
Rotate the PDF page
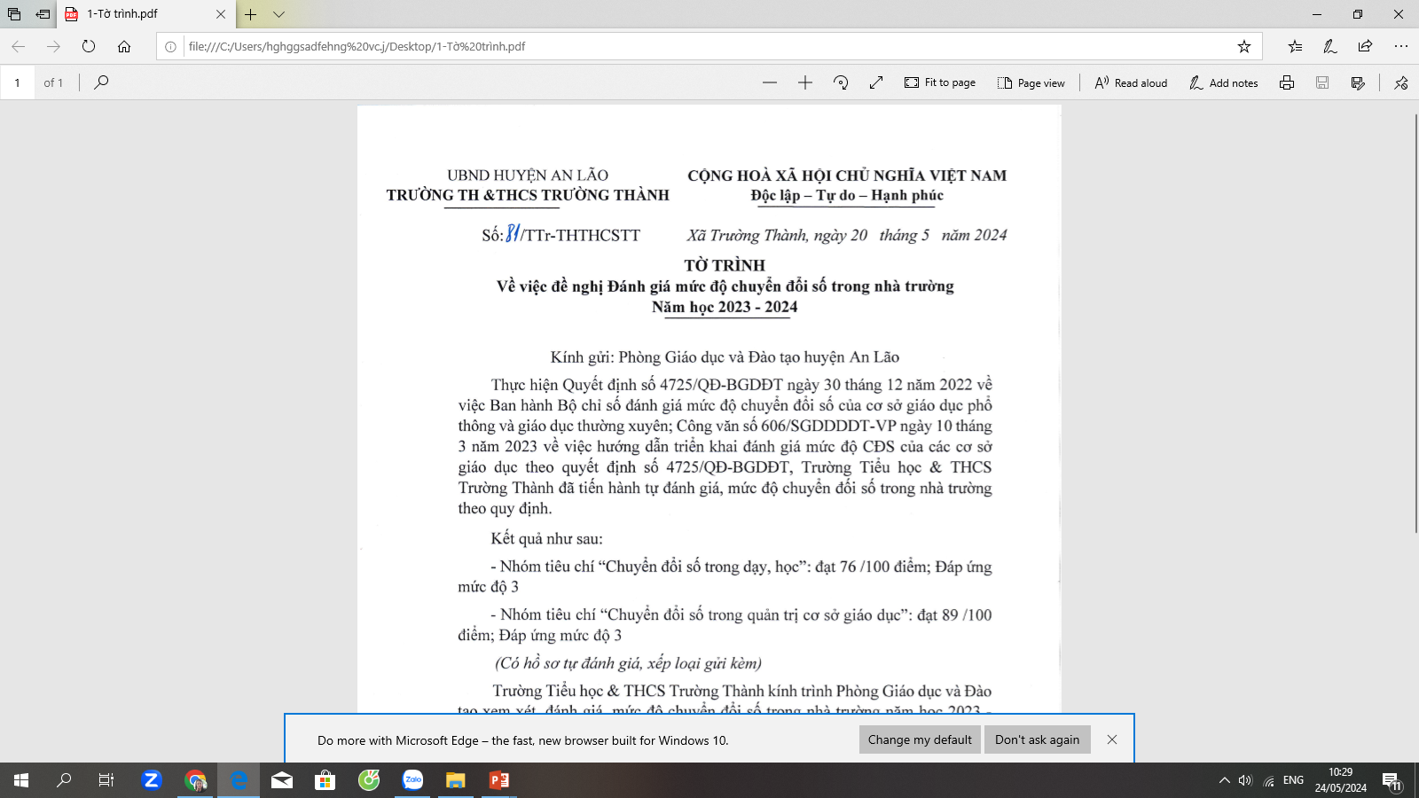pyautogui.click(x=841, y=82)
